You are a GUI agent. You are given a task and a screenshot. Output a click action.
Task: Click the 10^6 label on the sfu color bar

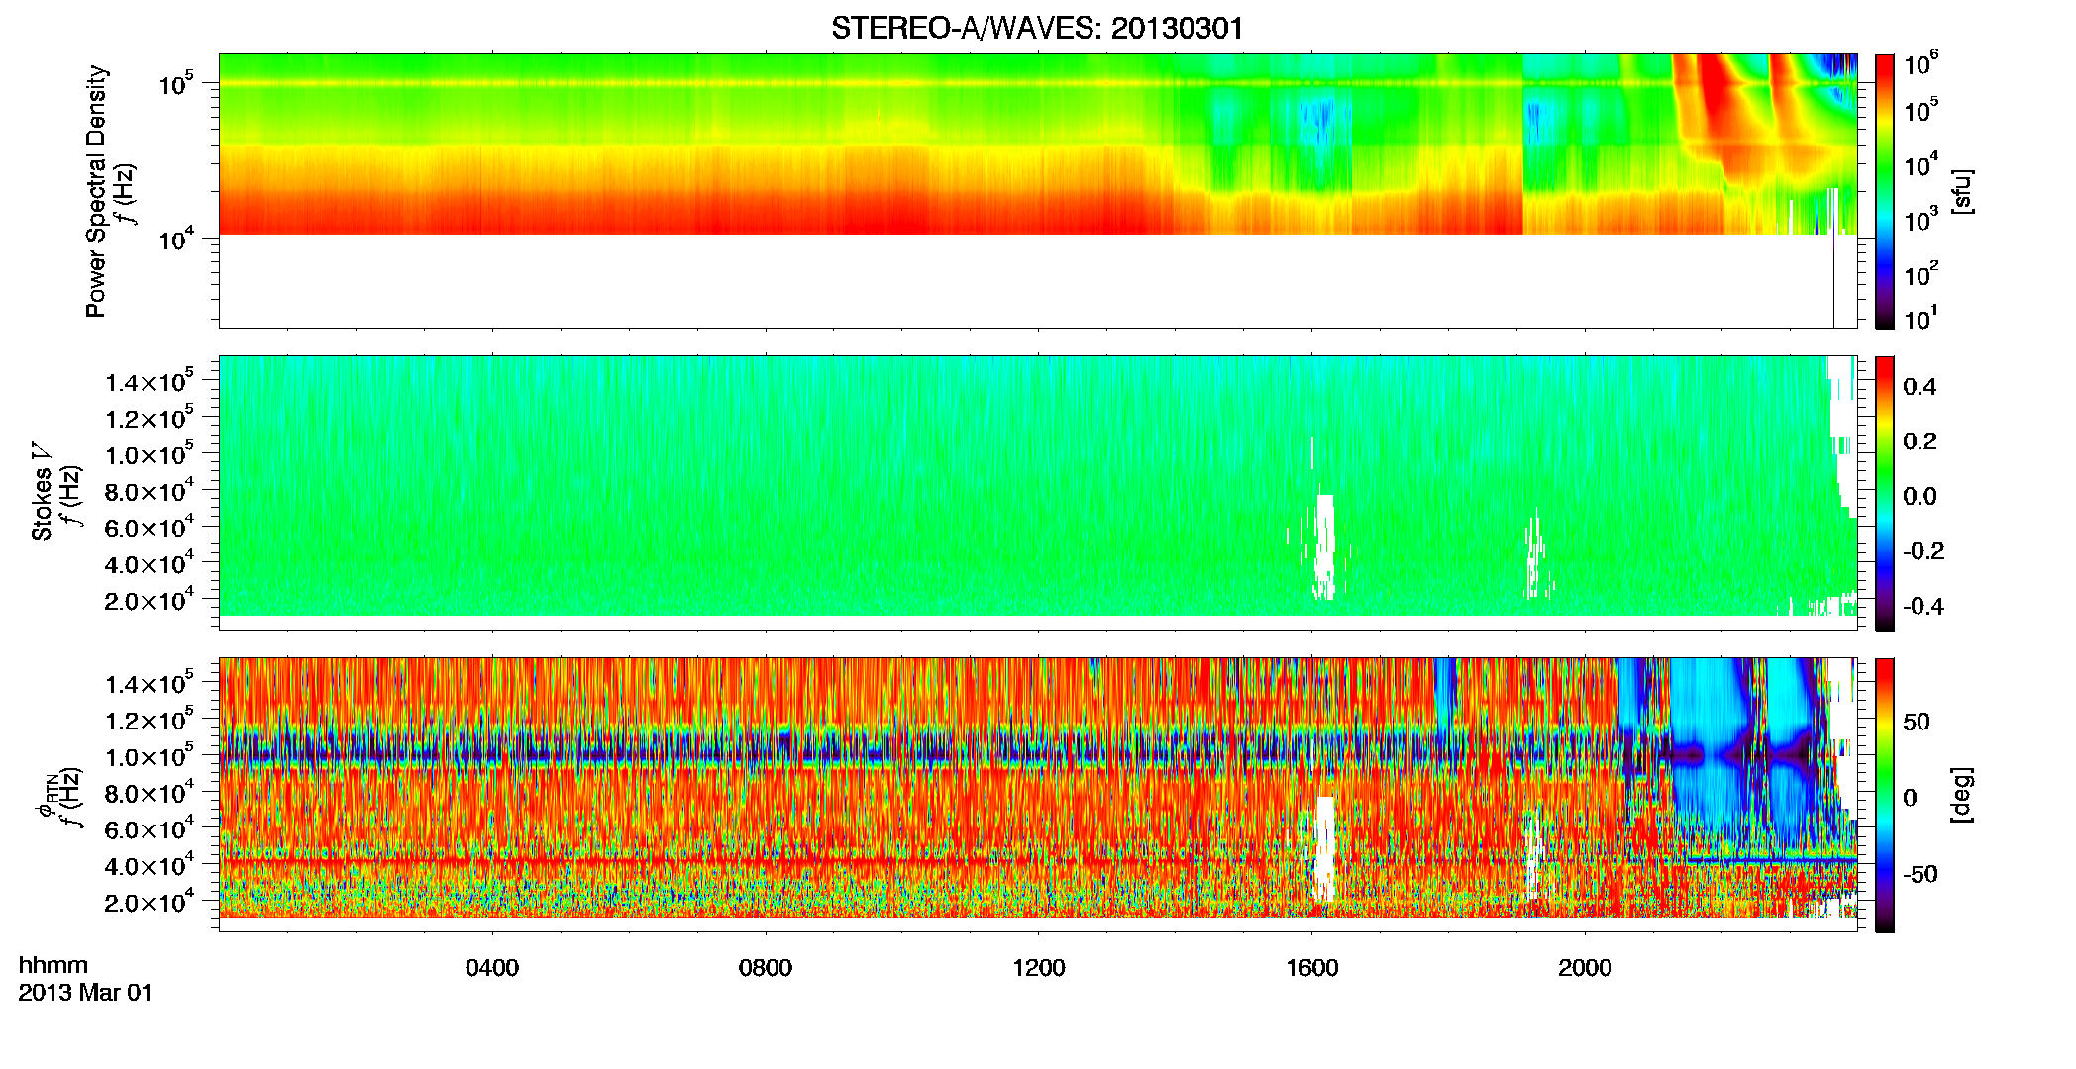pyautogui.click(x=1921, y=62)
